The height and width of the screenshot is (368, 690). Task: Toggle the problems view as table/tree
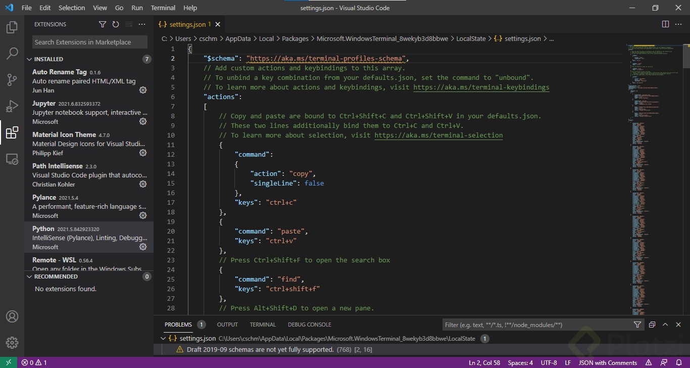click(x=652, y=325)
